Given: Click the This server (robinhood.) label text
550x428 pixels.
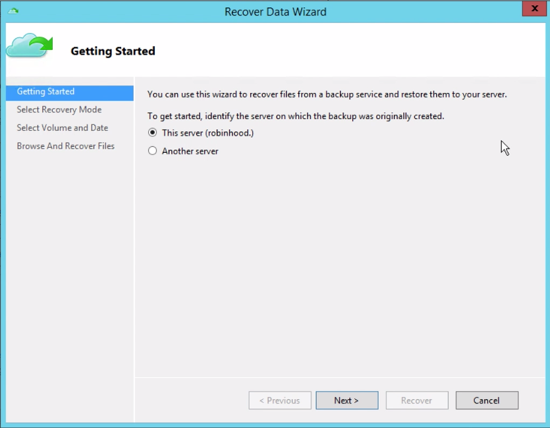Looking at the screenshot, I should pos(207,133).
